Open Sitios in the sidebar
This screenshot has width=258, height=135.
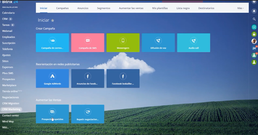pyautogui.click(x=5, y=61)
